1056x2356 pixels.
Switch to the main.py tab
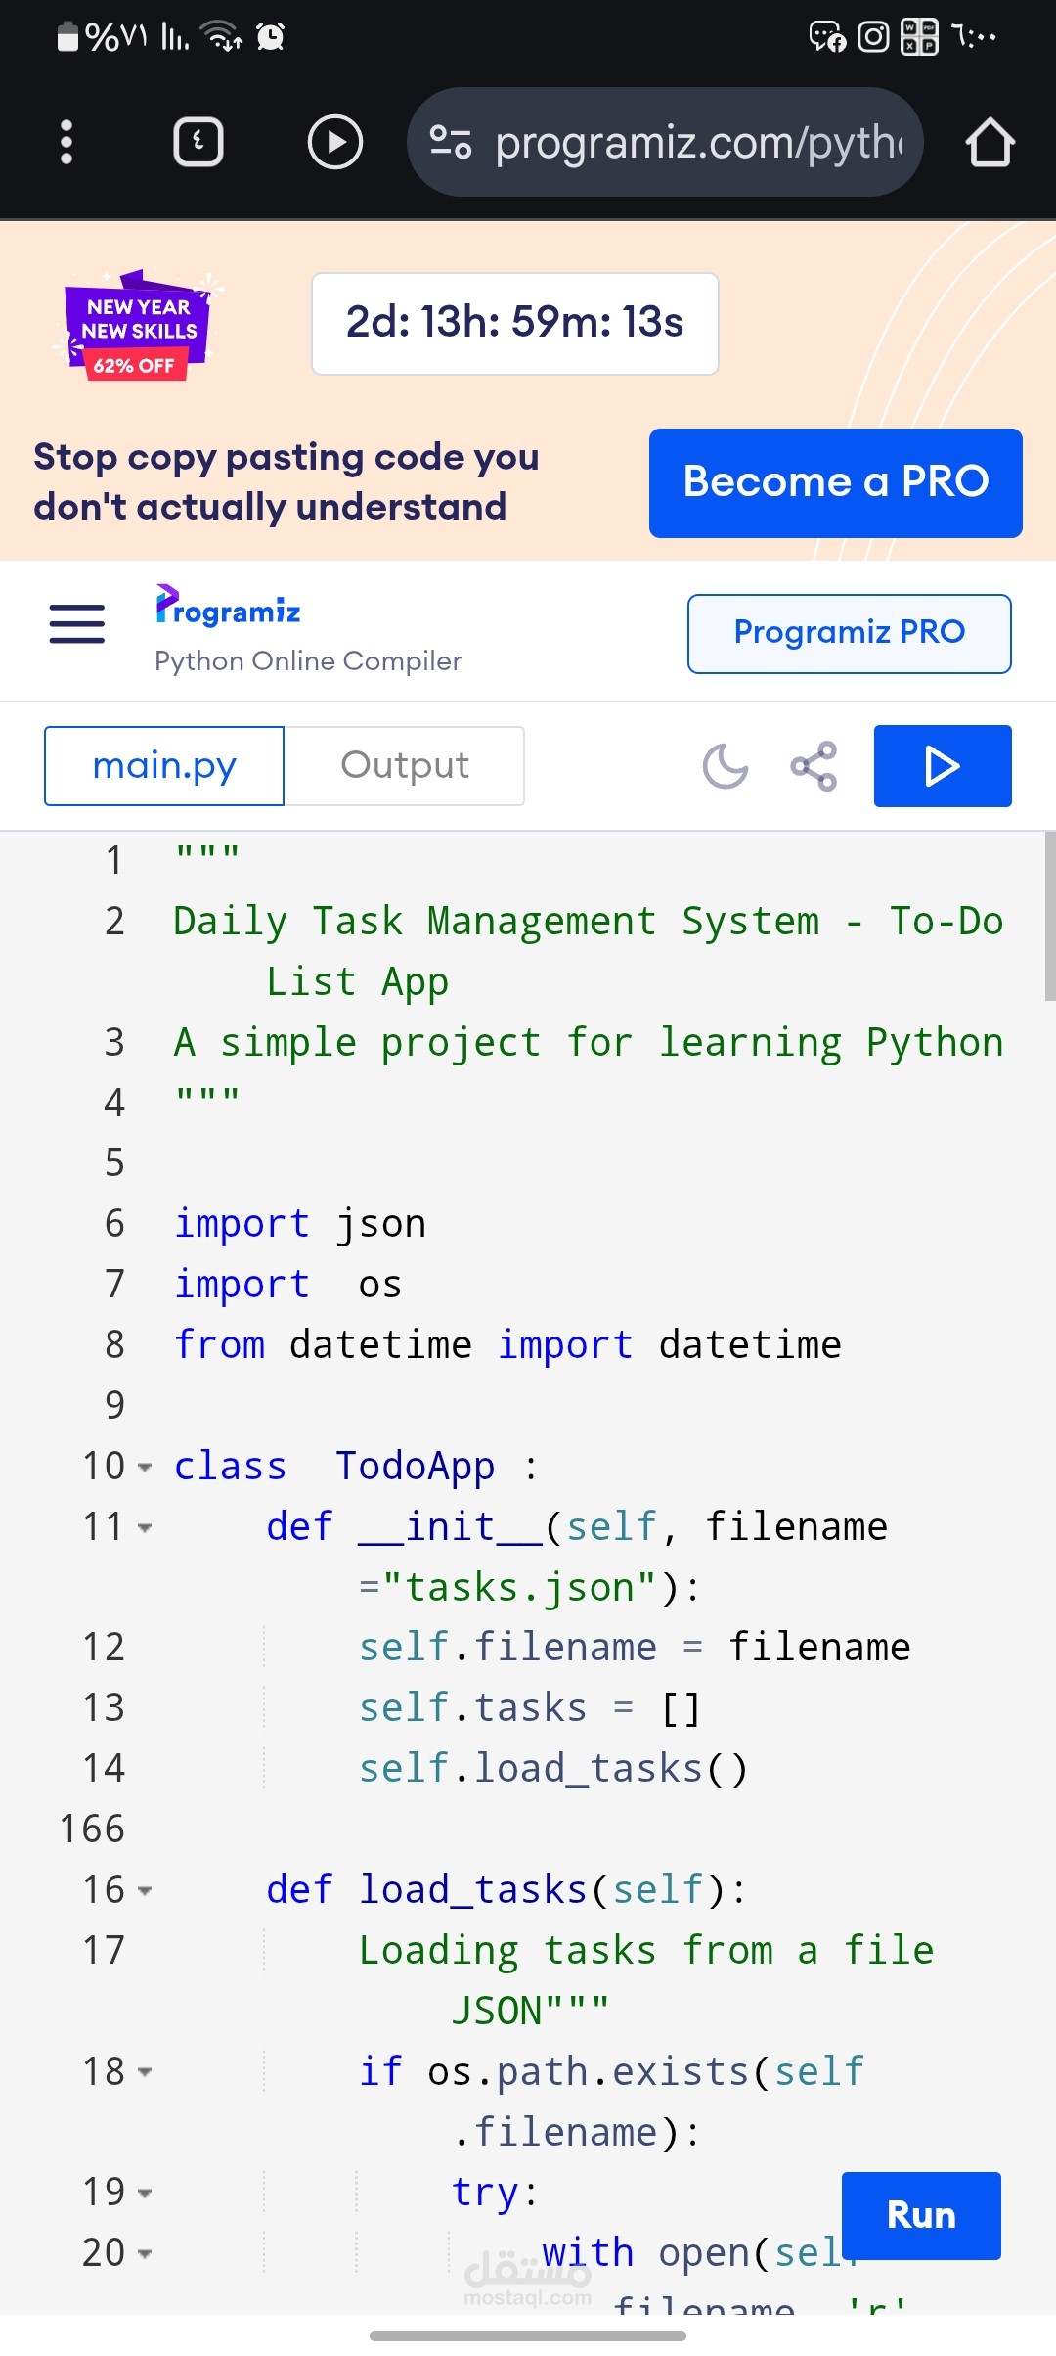(x=164, y=766)
